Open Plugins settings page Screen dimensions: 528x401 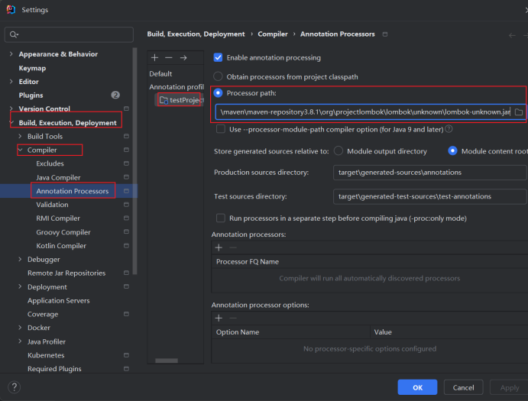coord(31,95)
